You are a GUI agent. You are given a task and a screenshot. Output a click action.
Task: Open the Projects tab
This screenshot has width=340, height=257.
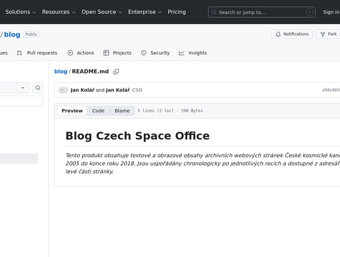coord(117,53)
